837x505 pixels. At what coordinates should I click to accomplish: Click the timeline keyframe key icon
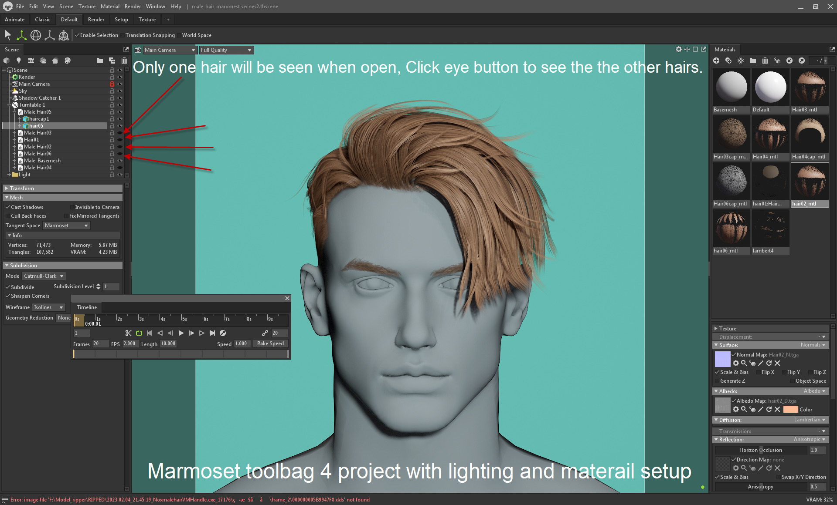click(223, 333)
